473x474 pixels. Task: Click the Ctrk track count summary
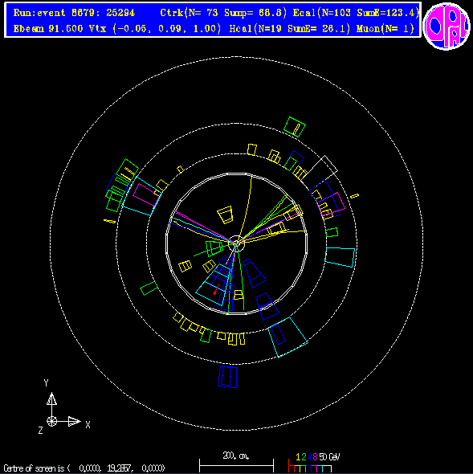[223, 13]
